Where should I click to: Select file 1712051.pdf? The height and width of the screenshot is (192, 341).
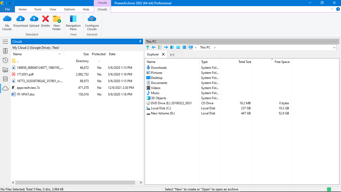[x=77, y=74]
